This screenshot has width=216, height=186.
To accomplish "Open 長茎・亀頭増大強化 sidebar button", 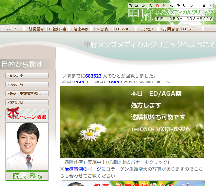I will [27, 93].
